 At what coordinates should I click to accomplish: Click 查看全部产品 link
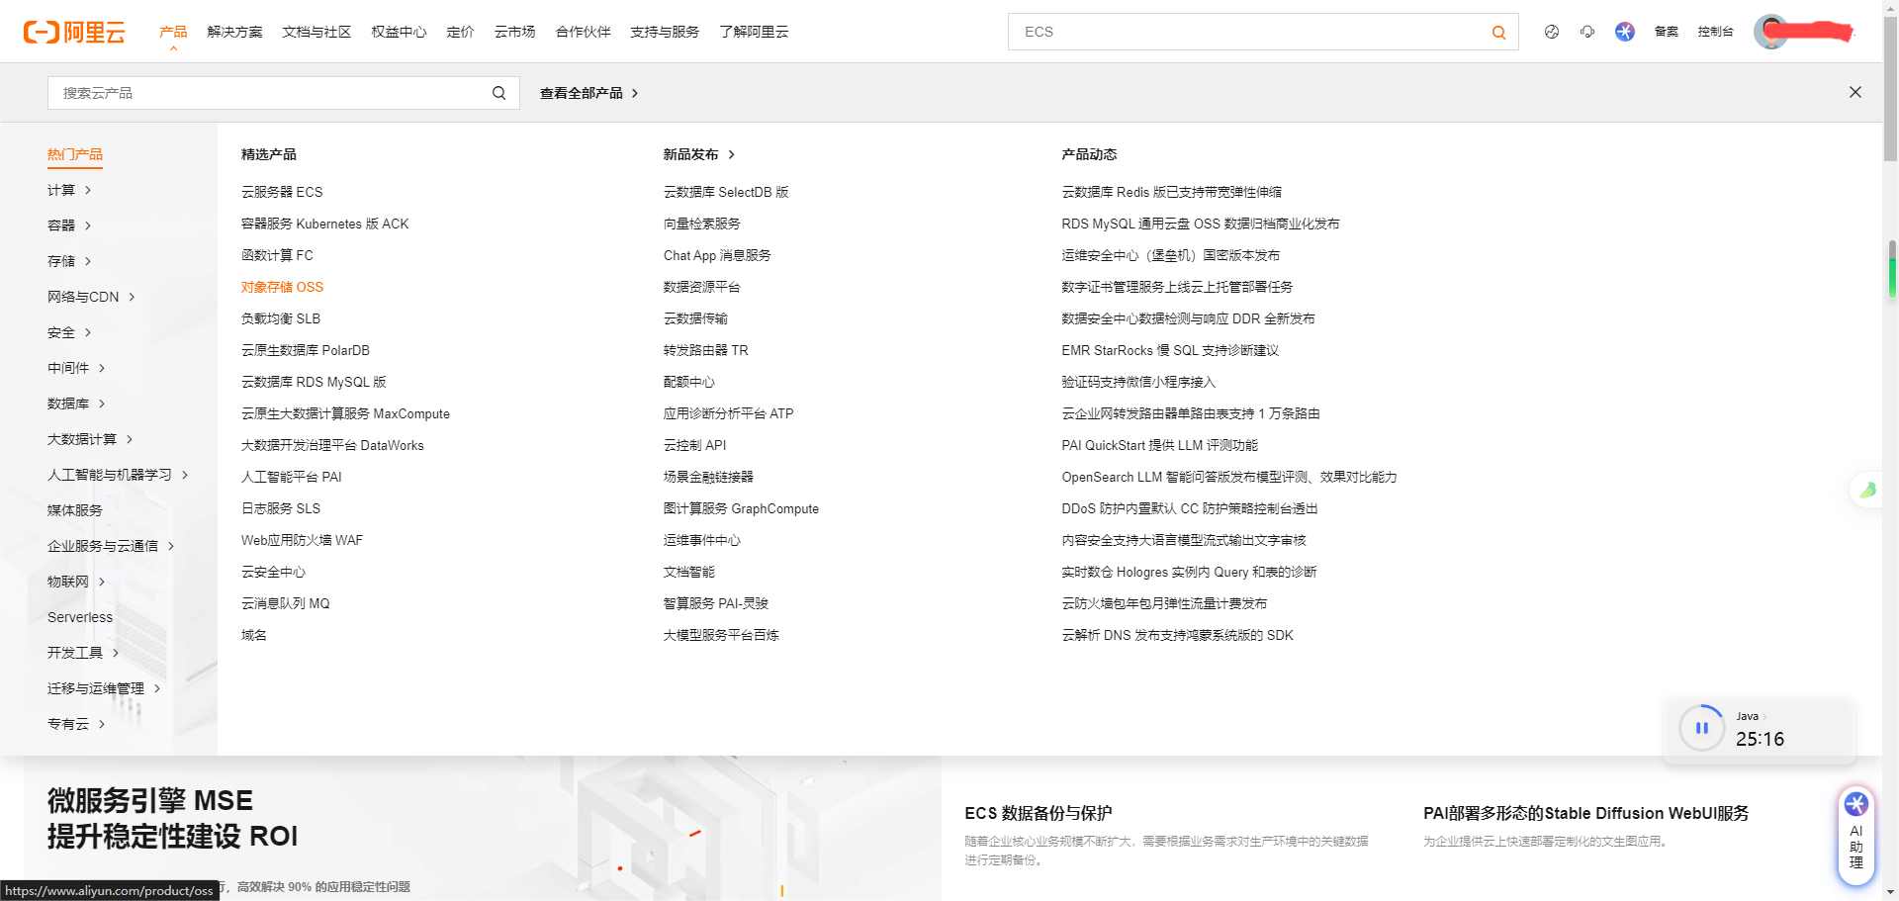coord(589,93)
